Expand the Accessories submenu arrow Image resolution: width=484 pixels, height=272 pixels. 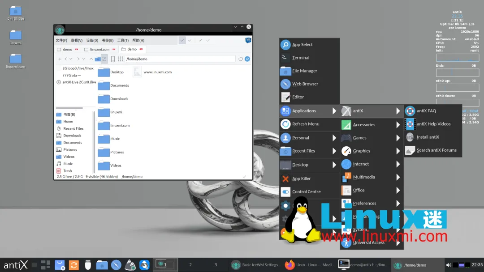(398, 125)
